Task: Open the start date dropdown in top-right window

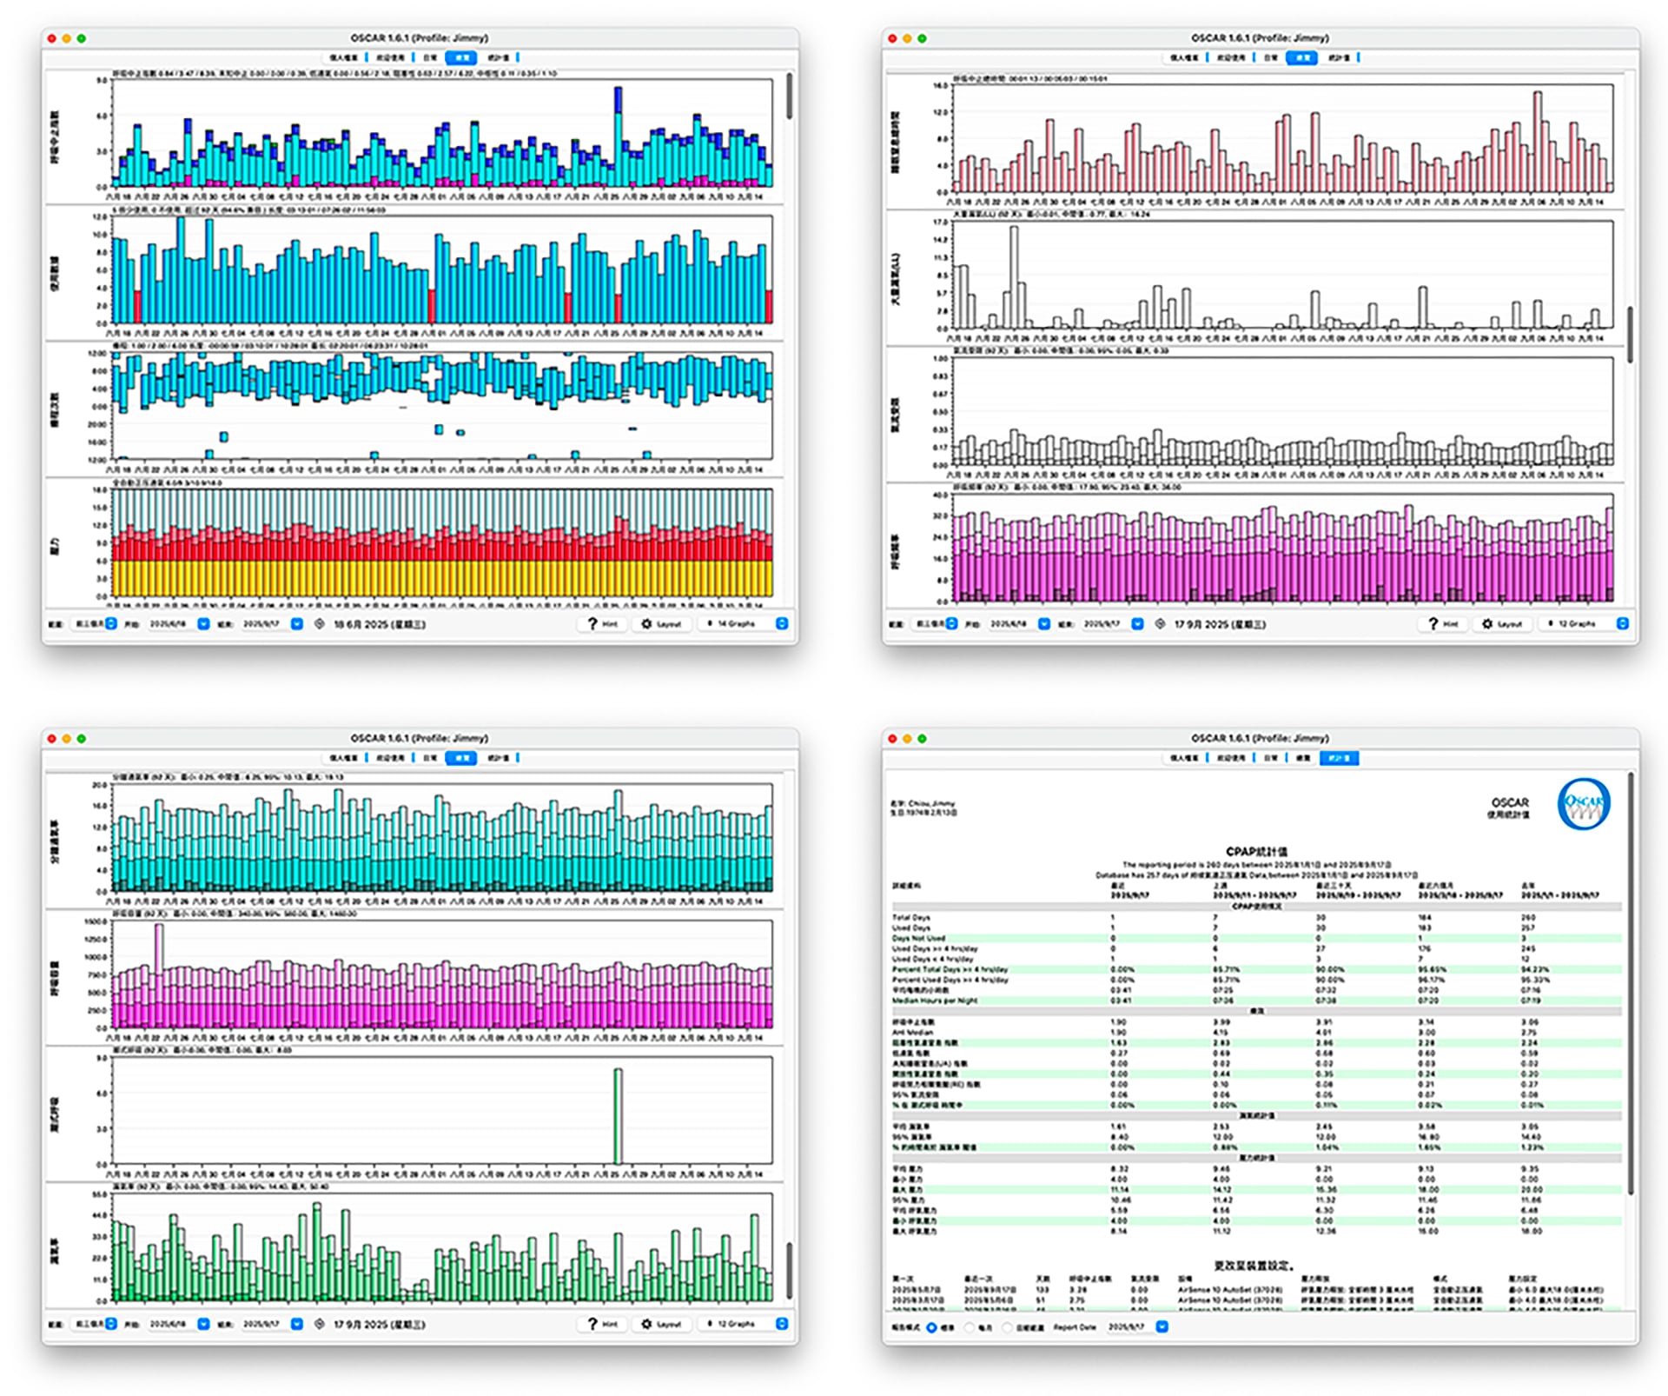Action: (x=1044, y=624)
